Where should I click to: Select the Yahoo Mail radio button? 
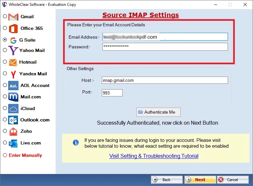[x=5, y=50]
